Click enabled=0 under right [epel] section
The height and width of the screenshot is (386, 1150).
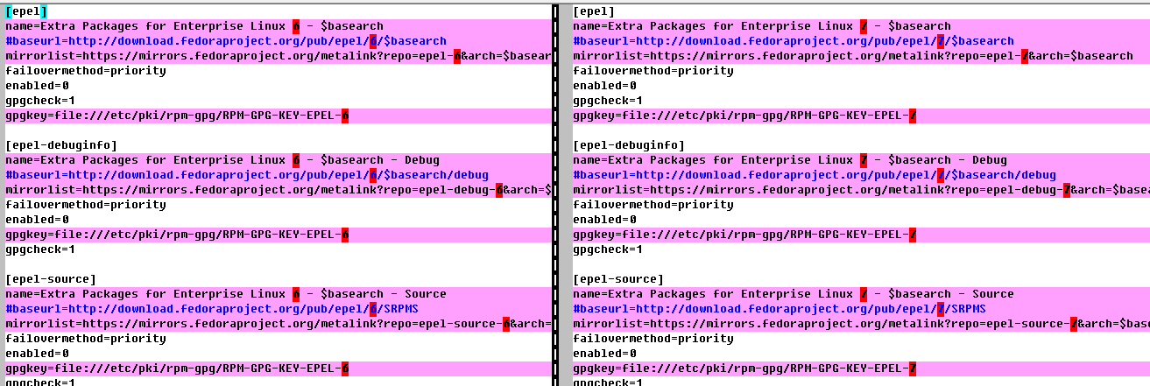point(605,86)
